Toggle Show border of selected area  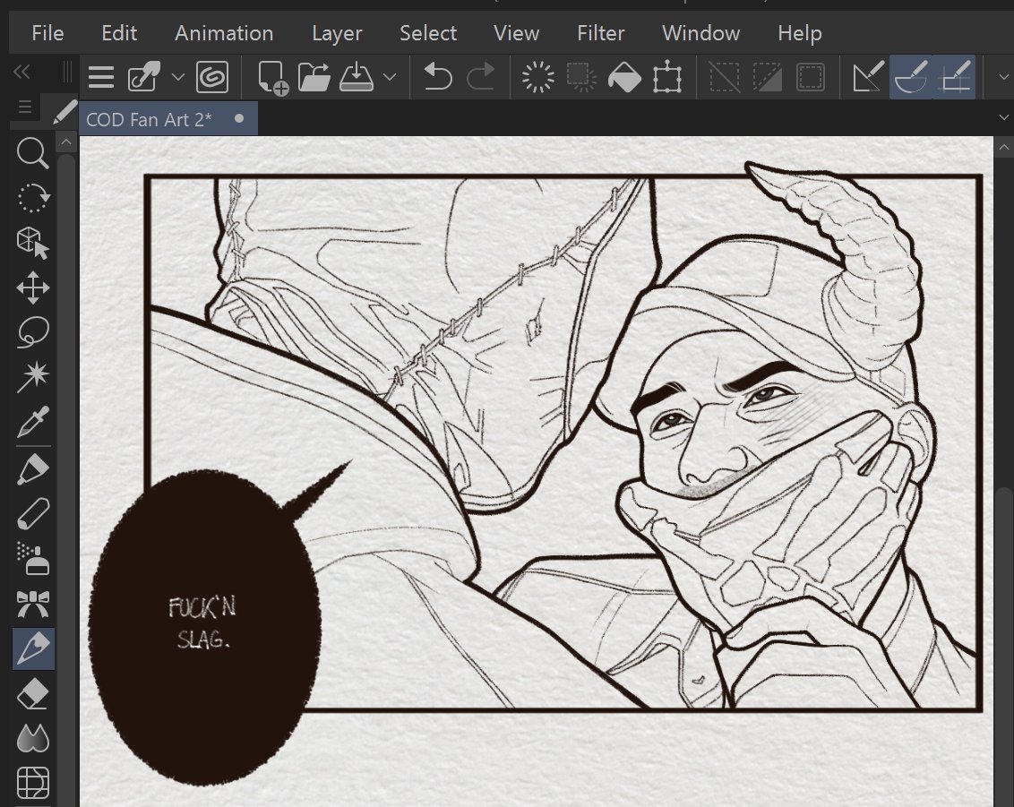811,78
